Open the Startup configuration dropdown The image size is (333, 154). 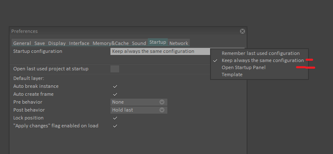pyautogui.click(x=160, y=51)
